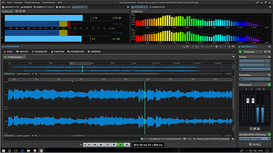Add an effect with the plus slot

pos(241,69)
